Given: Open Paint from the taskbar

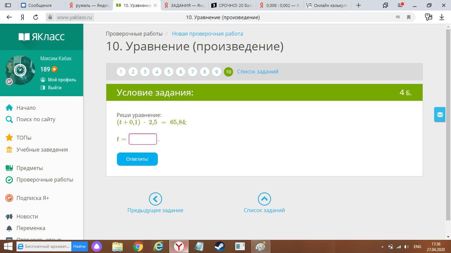Looking at the screenshot, I should point(260,246).
